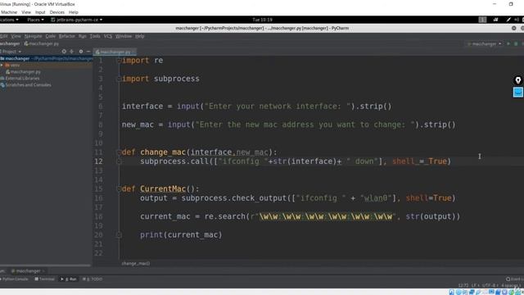Click line number 12 in gutter
524x295 pixels.
98,161
